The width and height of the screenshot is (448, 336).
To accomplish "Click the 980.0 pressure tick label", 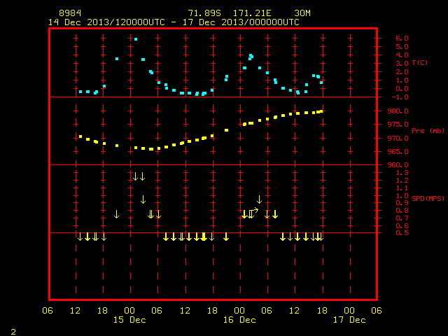I will coord(398,111).
